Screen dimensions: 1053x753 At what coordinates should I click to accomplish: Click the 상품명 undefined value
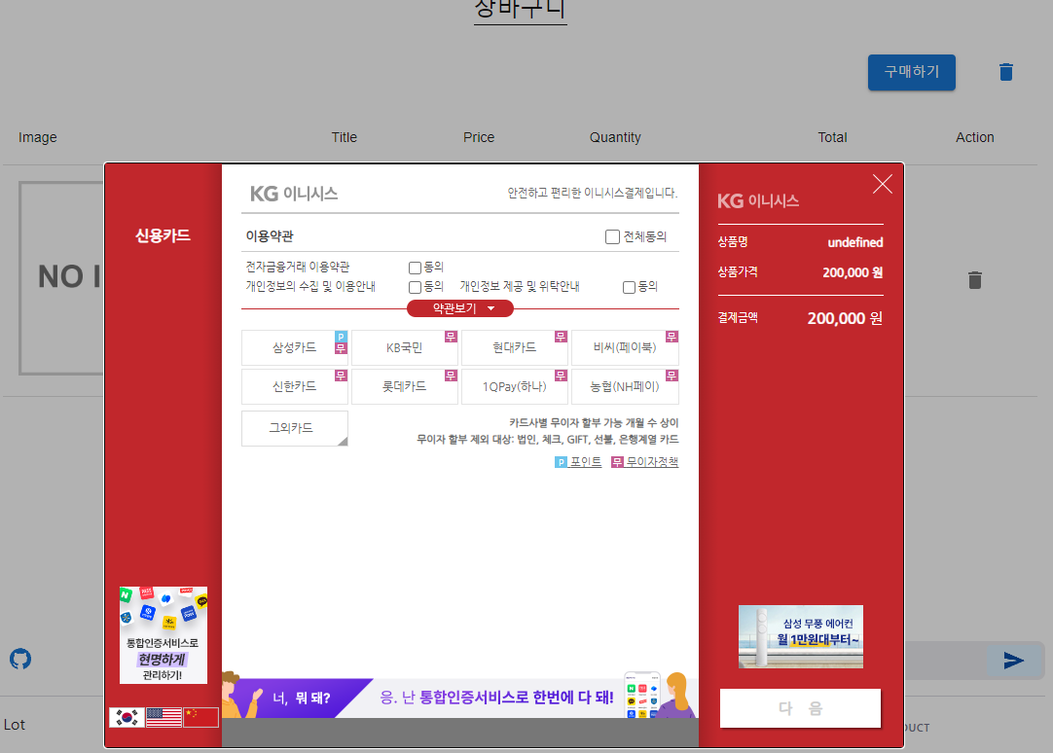coord(854,242)
